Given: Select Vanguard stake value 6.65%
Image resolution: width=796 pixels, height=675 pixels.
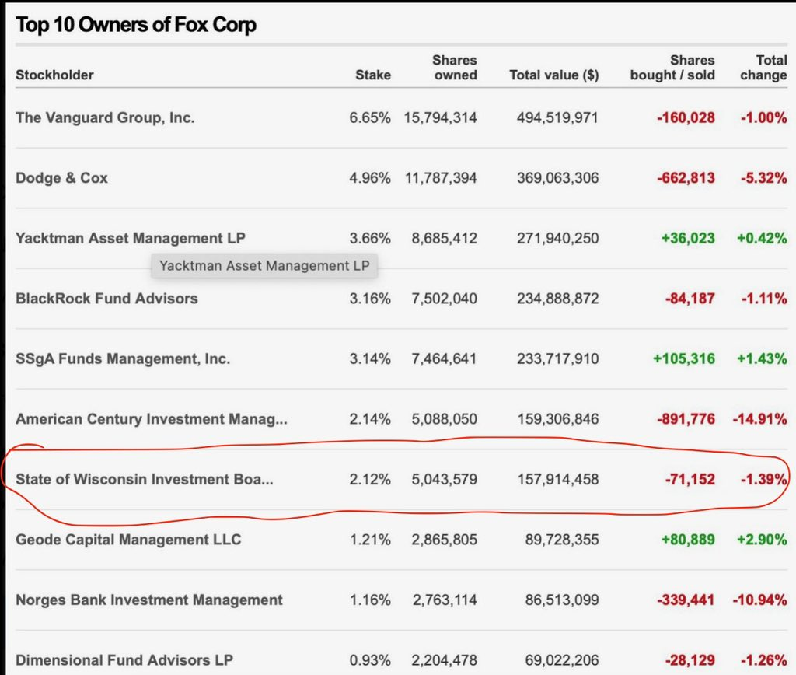Looking at the screenshot, I should pos(370,117).
